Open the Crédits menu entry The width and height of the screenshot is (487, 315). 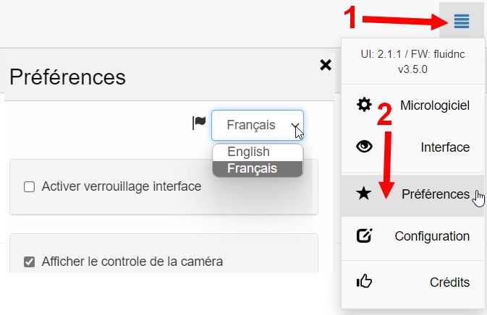point(412,282)
